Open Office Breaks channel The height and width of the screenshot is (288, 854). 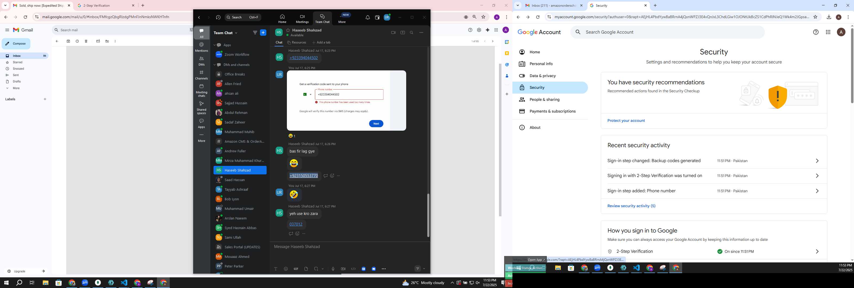(x=240, y=74)
